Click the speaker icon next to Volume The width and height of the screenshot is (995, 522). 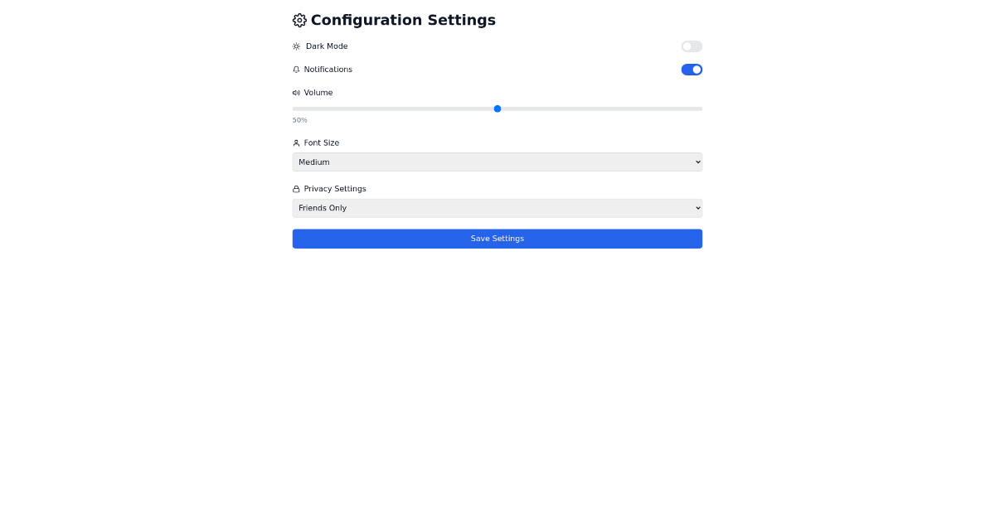click(x=296, y=93)
